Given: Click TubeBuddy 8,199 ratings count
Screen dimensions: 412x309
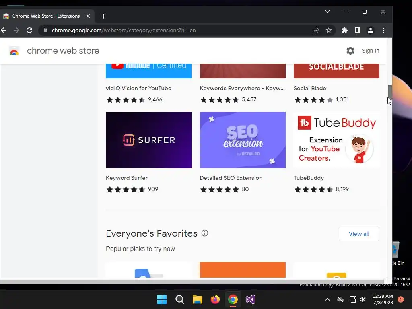Looking at the screenshot, I should click(342, 189).
